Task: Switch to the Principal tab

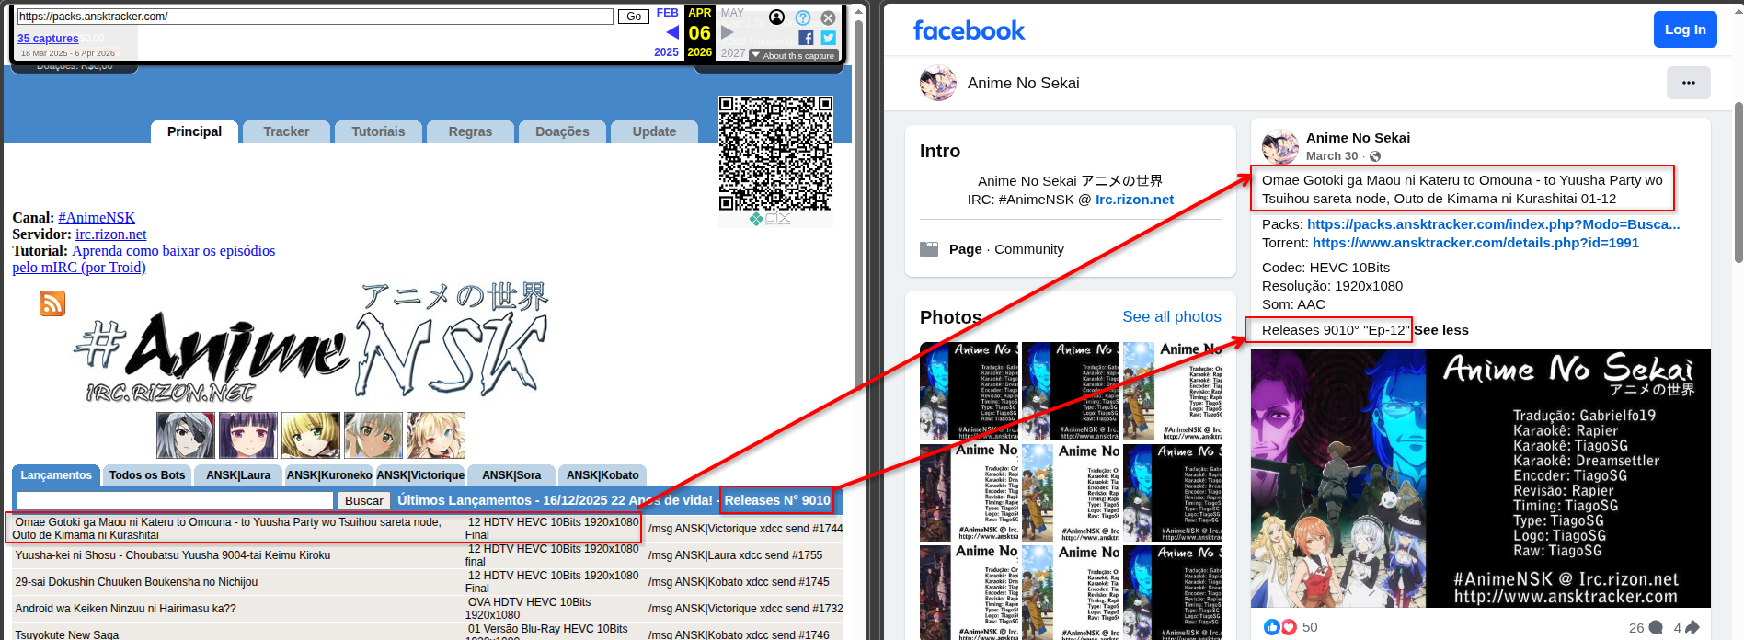Action: coord(194,131)
